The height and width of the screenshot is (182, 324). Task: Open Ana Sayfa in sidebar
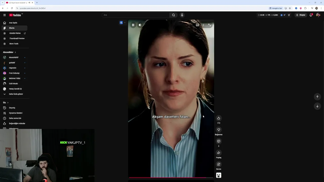15,23
